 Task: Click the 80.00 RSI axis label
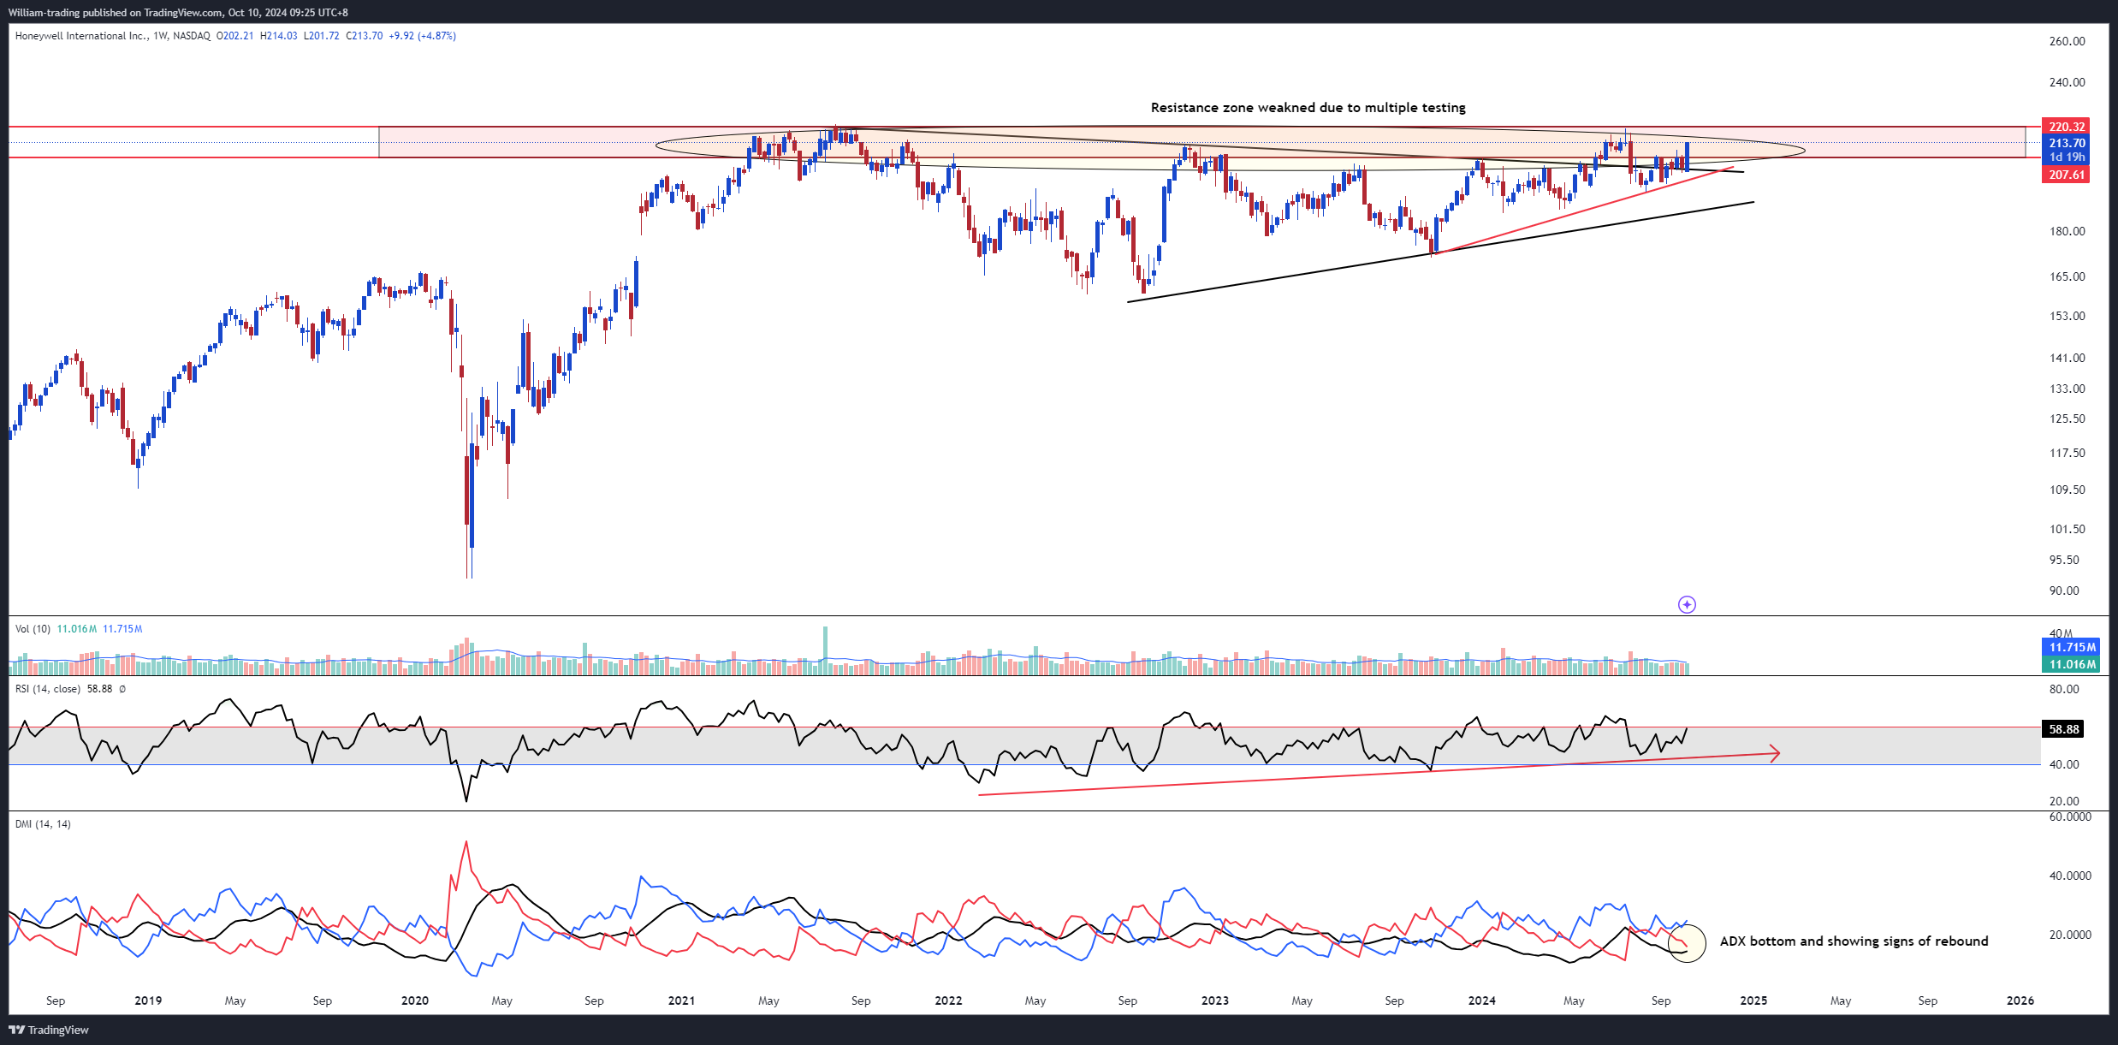pyautogui.click(x=2064, y=689)
